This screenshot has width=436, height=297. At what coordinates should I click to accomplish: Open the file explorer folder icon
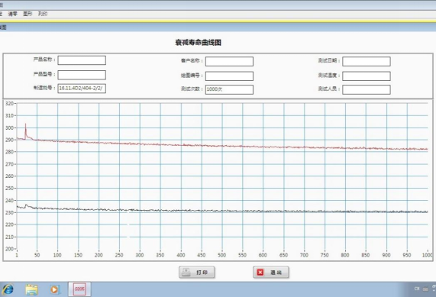coord(31,289)
